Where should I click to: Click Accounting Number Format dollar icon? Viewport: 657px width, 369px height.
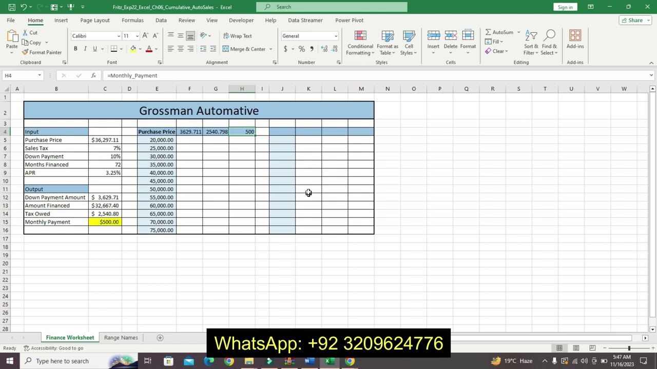pos(285,49)
